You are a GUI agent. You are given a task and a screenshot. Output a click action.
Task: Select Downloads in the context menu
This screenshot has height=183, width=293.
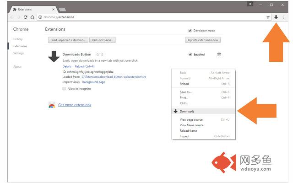187,111
